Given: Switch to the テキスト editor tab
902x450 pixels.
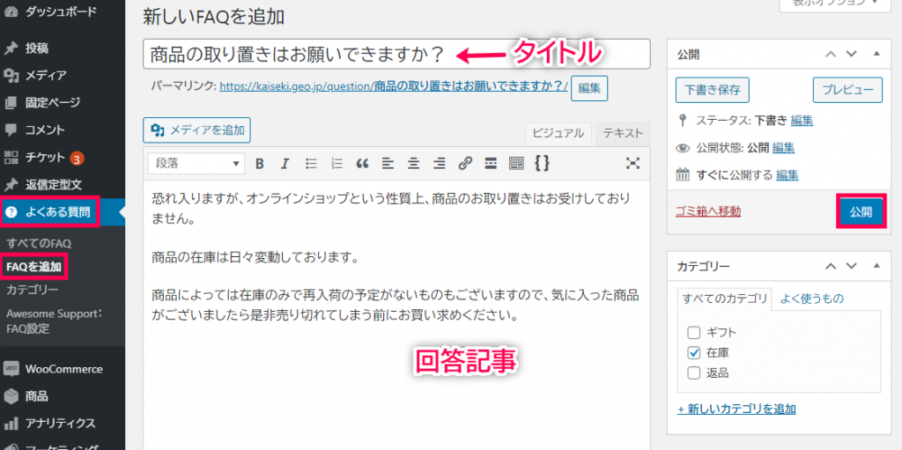Looking at the screenshot, I should 623,133.
